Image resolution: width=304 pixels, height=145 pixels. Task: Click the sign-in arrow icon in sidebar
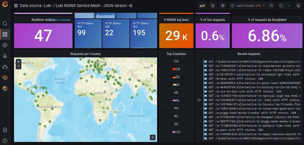point(5,130)
